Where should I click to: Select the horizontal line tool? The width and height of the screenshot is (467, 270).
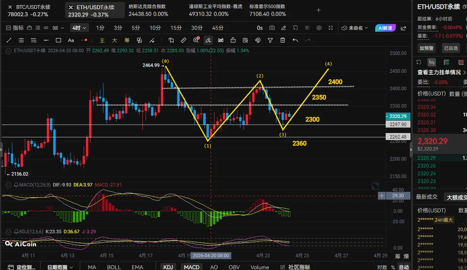point(46,40)
